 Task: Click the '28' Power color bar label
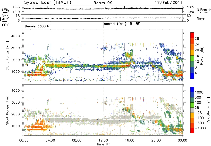pos(197,38)
